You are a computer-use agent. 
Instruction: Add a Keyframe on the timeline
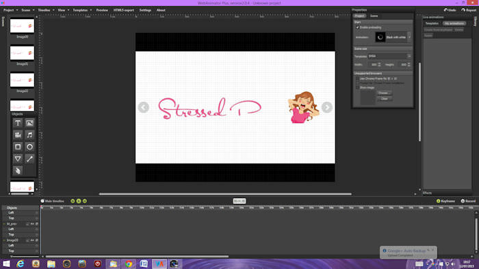(445, 201)
